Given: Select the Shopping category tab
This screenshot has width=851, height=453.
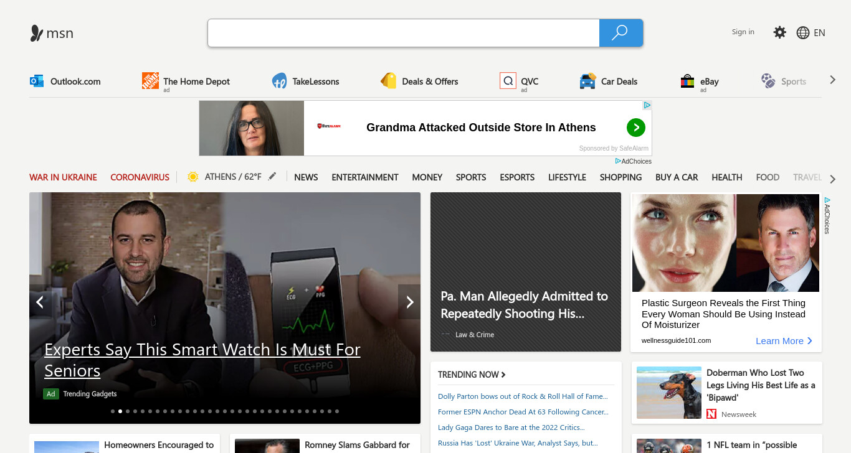Looking at the screenshot, I should pos(620,177).
